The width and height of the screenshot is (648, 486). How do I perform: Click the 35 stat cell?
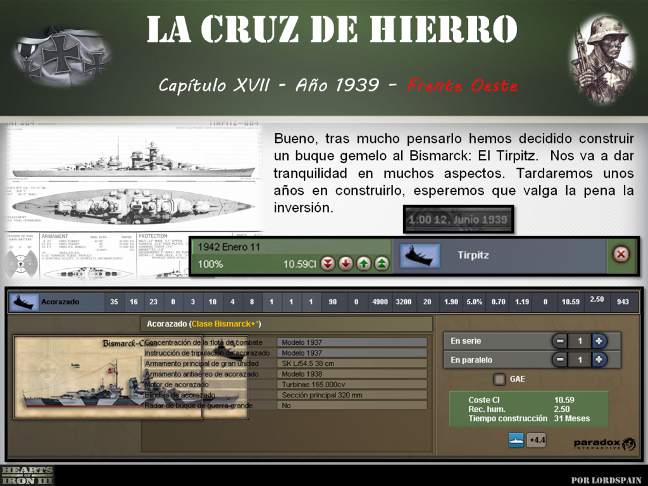[114, 302]
